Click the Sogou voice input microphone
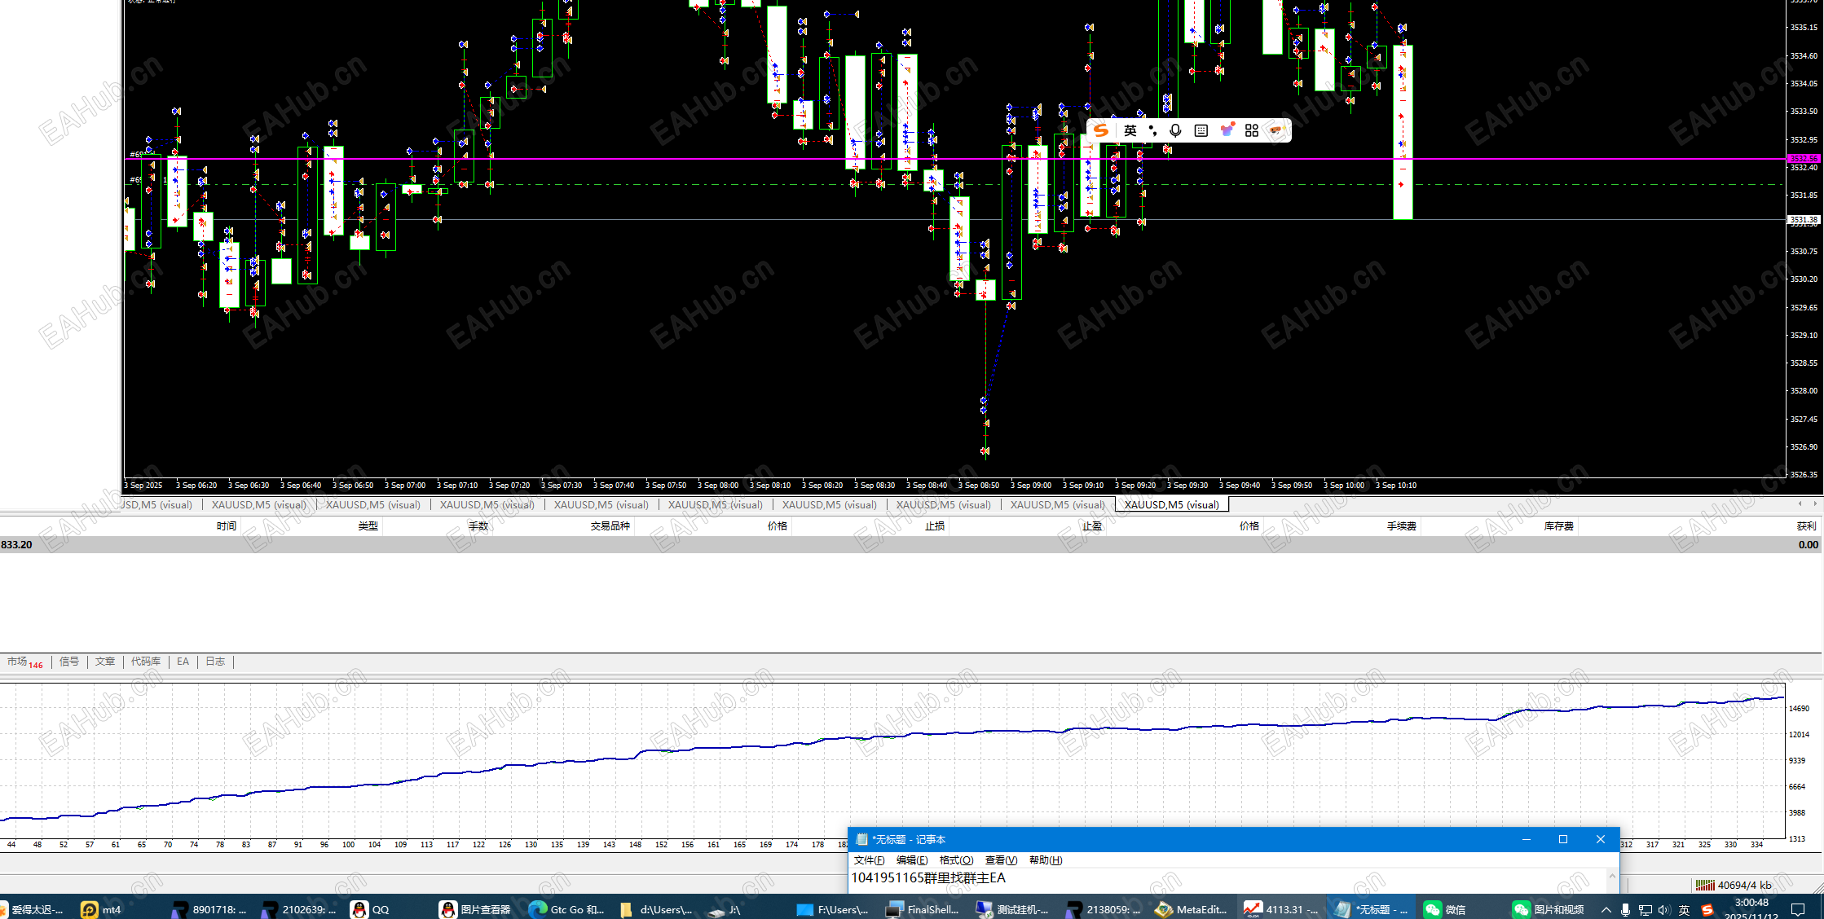The height and width of the screenshot is (919, 1824). tap(1175, 130)
